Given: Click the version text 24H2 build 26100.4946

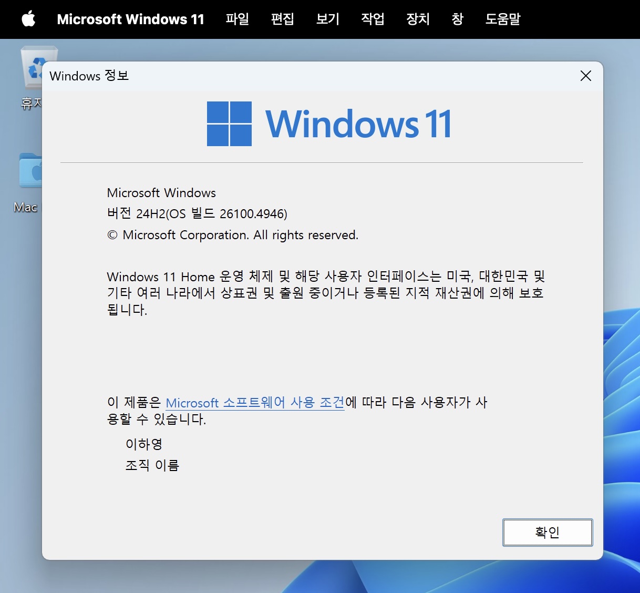Looking at the screenshot, I should (x=197, y=213).
